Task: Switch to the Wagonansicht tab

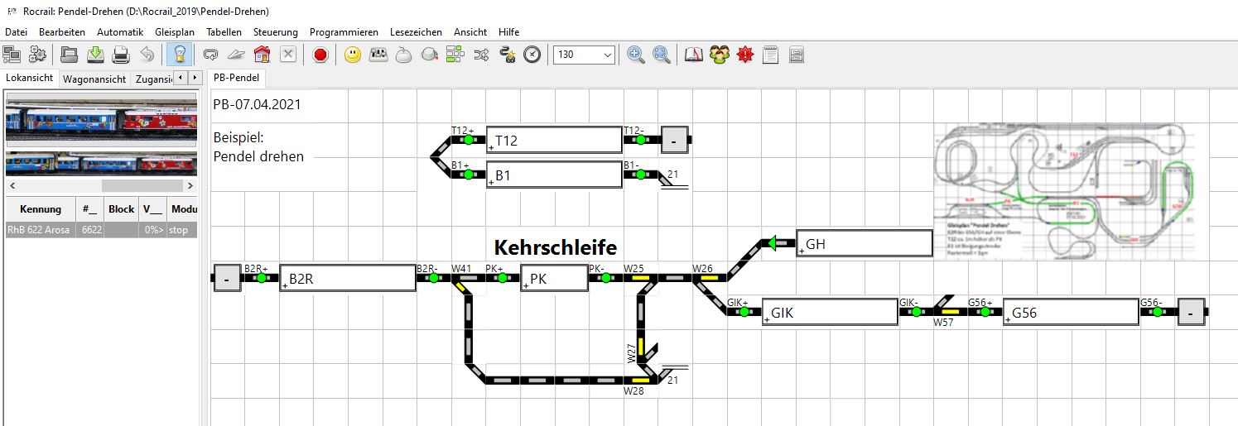Action: [x=94, y=79]
